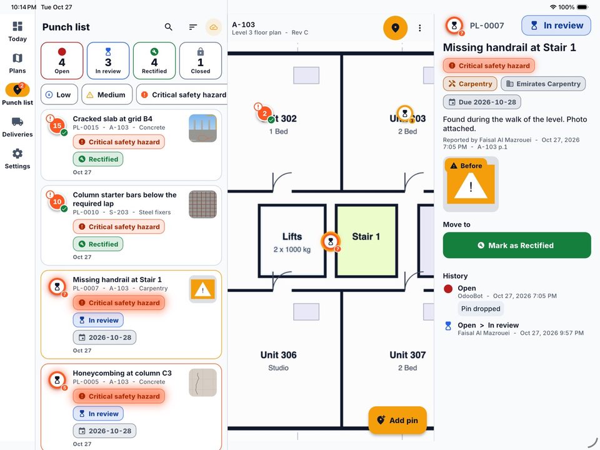
Task: Open the Plans section
Action: [17, 64]
